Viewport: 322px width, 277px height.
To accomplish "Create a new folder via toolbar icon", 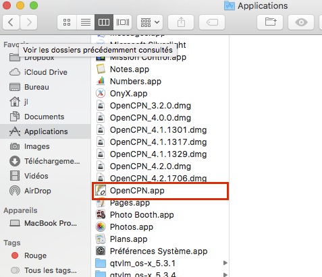I will coord(270,22).
